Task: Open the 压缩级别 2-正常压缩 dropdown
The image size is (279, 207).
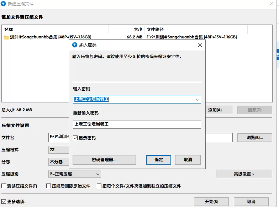Action: pyautogui.click(x=75, y=174)
